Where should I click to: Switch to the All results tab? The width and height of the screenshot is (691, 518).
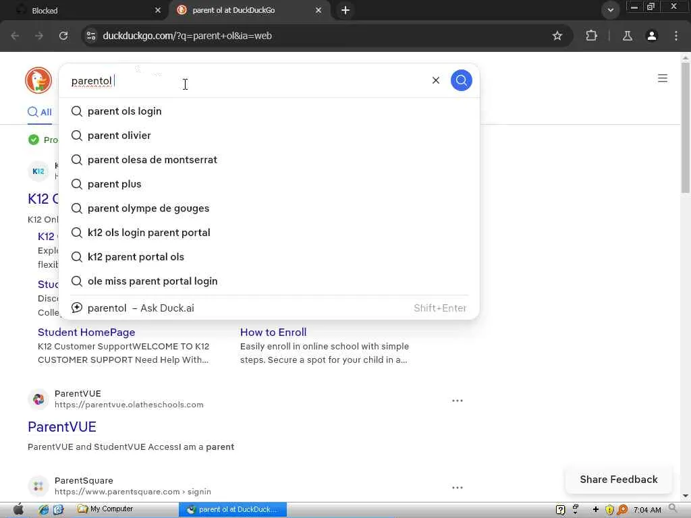click(40, 112)
